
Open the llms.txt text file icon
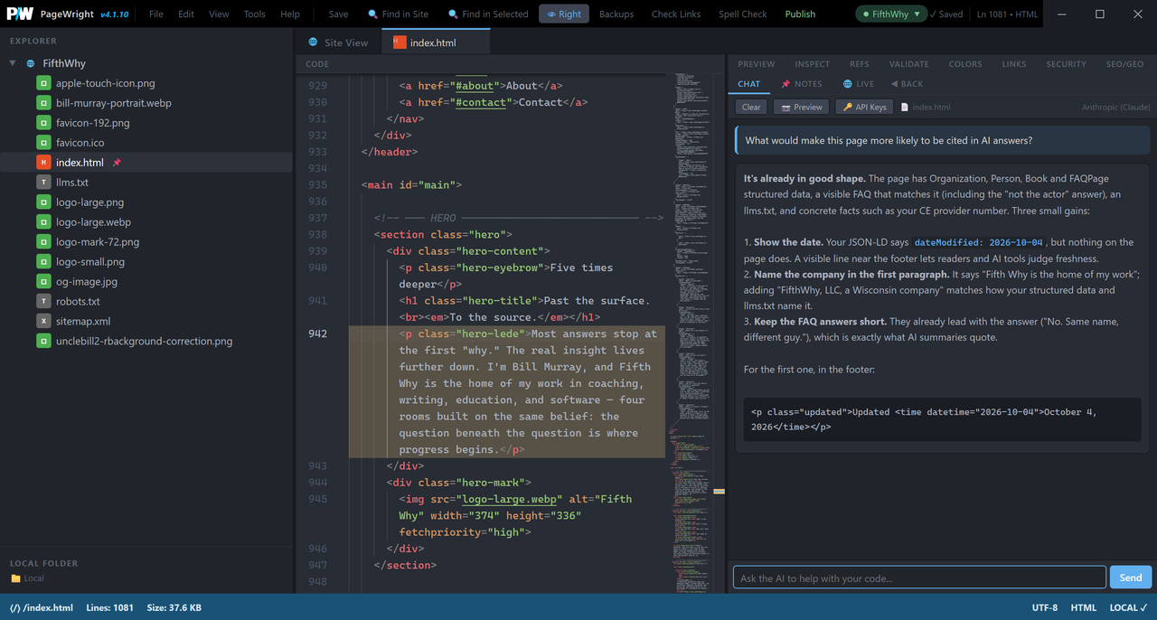43,183
